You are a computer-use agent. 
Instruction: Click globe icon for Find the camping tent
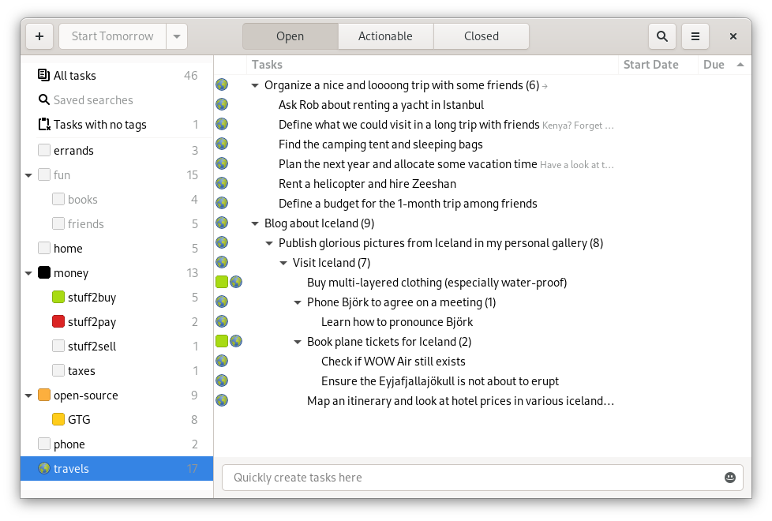coord(222,144)
